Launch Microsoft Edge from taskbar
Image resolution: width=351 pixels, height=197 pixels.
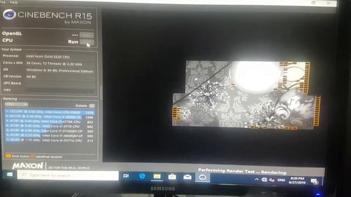point(142,176)
